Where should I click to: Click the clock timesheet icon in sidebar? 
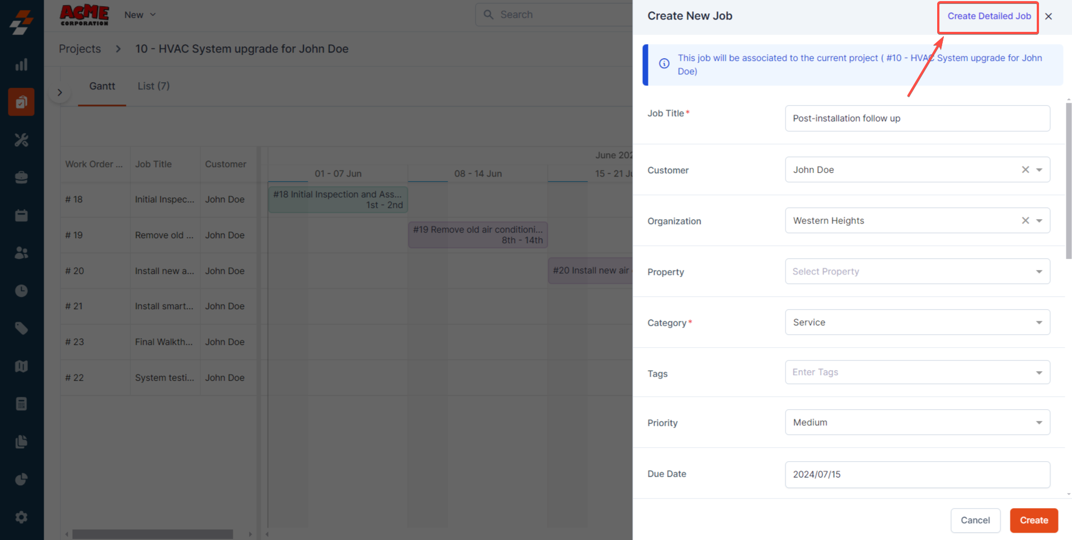21,291
